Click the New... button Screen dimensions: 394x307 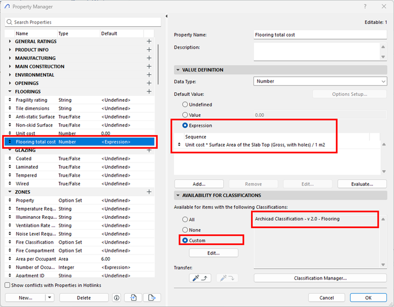coord(25,298)
